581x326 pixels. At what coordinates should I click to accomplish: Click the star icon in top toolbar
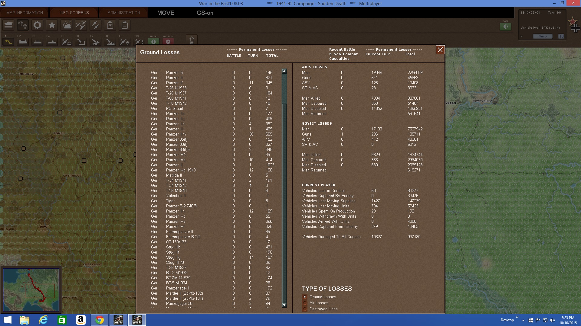(x=52, y=25)
